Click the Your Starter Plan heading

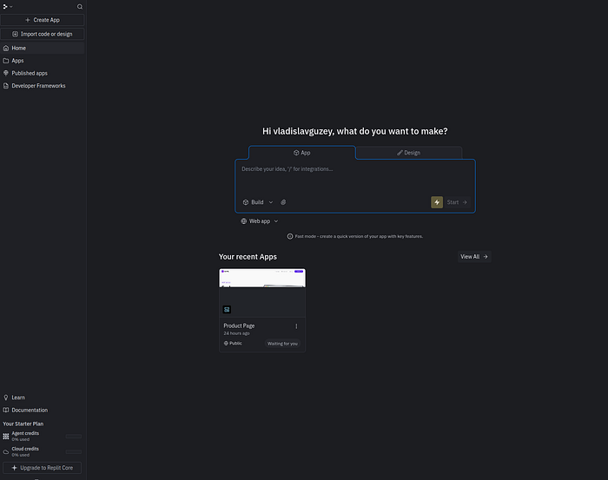[23, 424]
